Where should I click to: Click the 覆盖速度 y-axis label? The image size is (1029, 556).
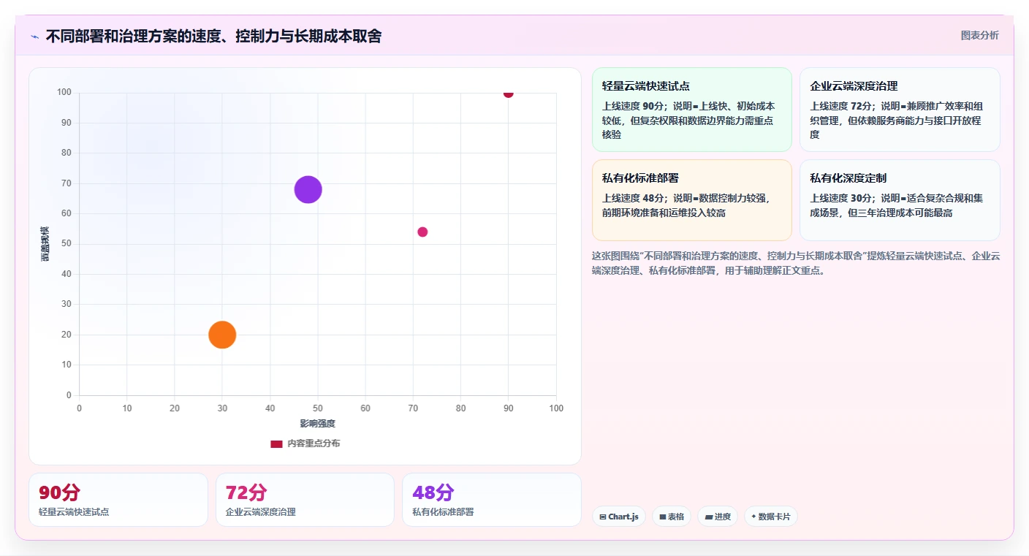(45, 244)
